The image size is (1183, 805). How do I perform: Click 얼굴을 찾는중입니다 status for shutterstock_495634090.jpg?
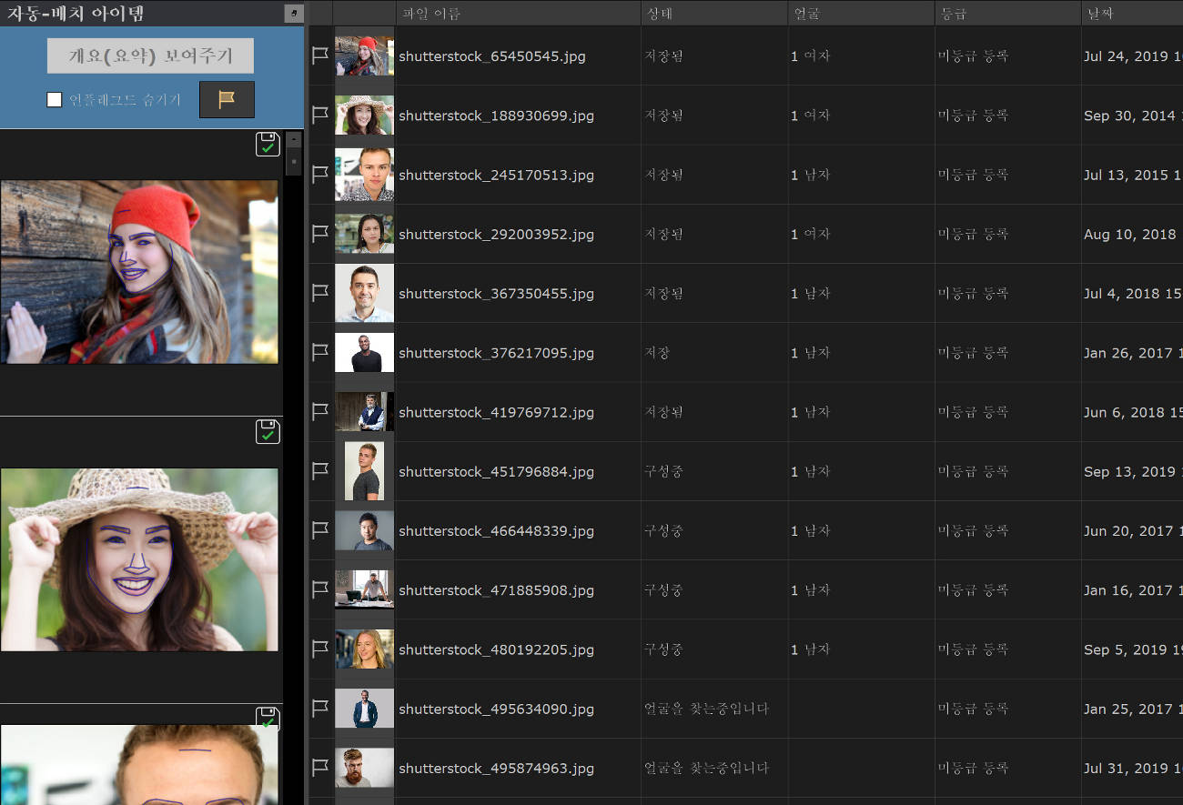[706, 709]
